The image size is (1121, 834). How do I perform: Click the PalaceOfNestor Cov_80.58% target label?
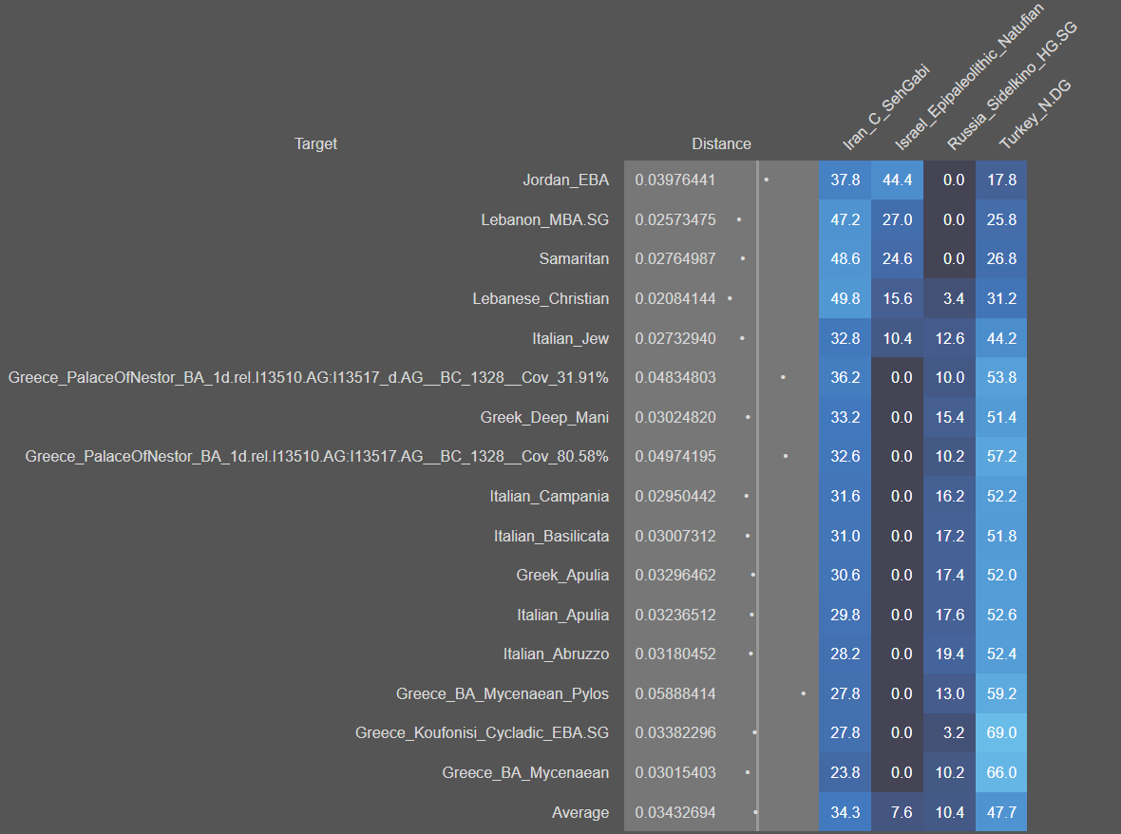[316, 456]
